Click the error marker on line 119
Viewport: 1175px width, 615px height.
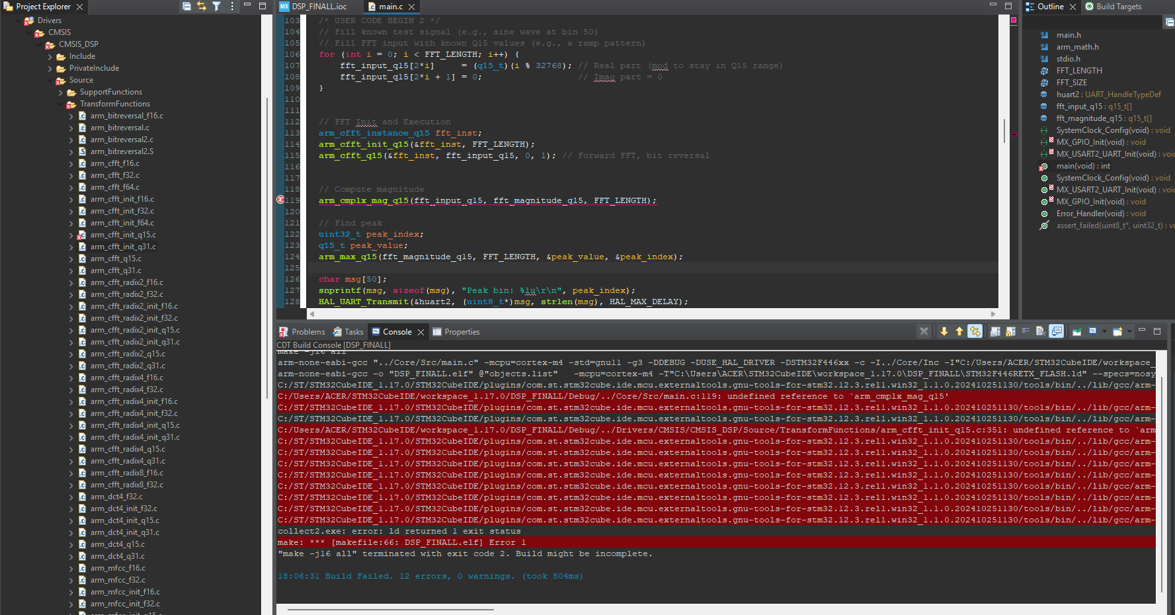280,200
